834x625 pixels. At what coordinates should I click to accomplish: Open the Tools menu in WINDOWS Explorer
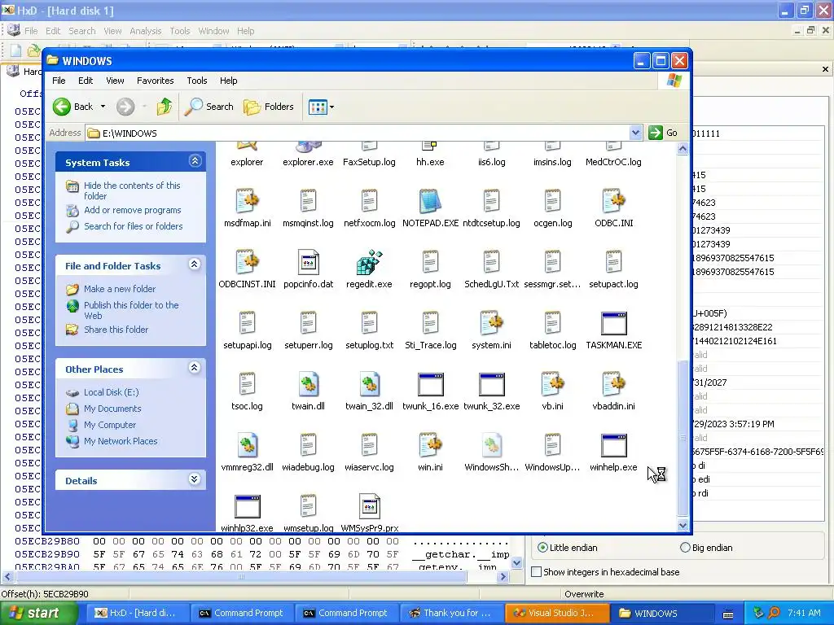click(x=197, y=81)
